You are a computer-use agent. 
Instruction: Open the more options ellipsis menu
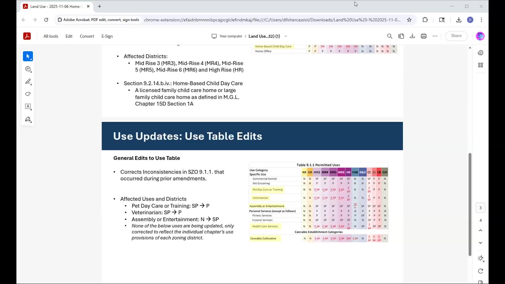pos(435,36)
